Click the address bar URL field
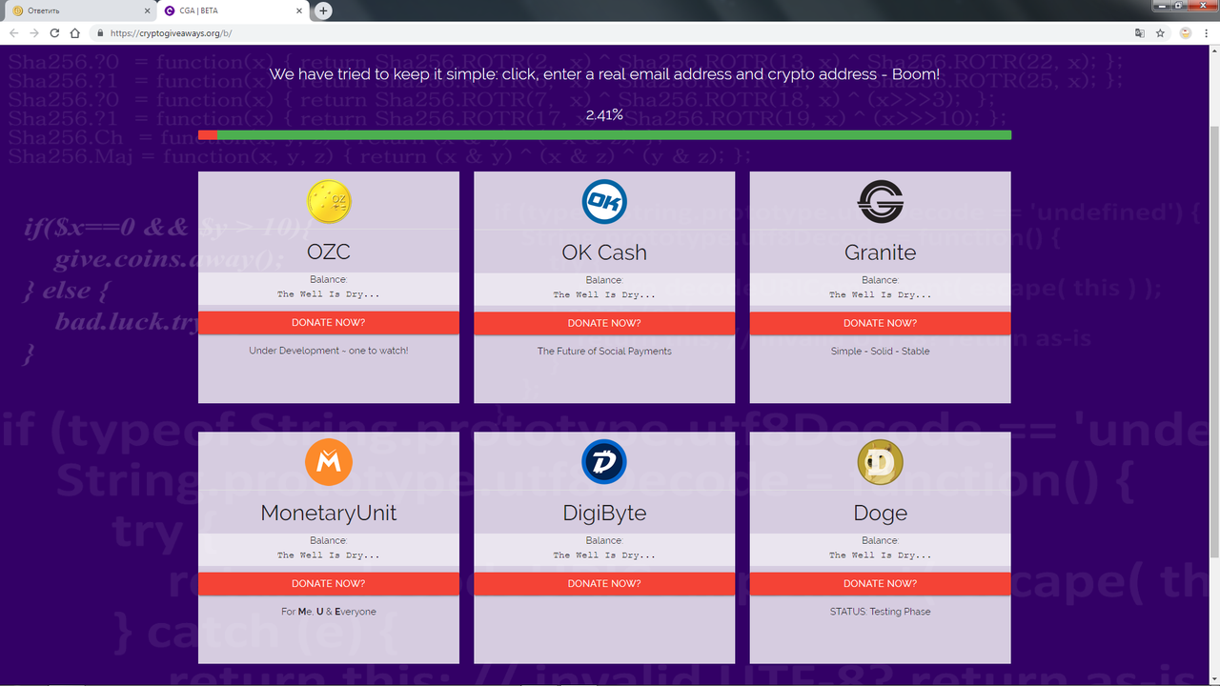Image resolution: width=1220 pixels, height=686 pixels. tap(610, 32)
